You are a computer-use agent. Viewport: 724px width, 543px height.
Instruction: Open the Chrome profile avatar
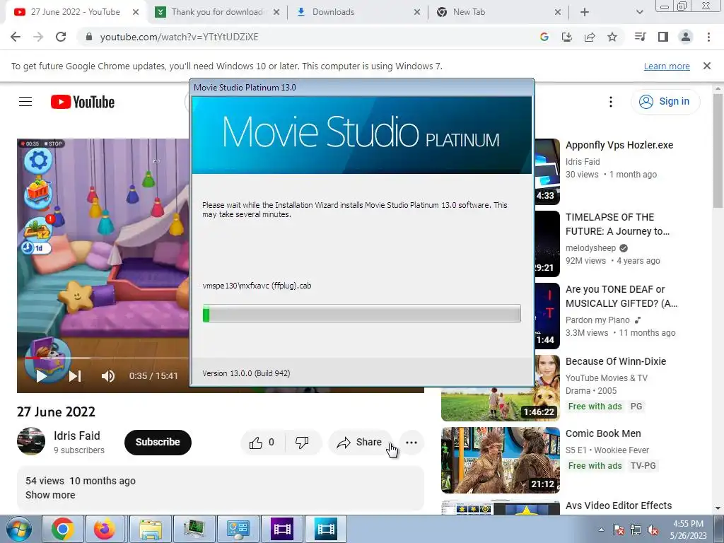(686, 37)
